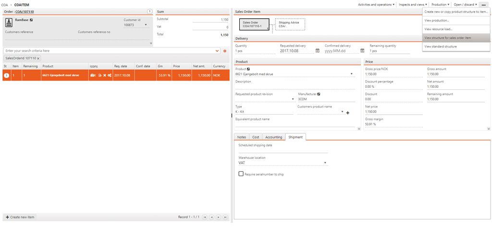Open the RamBase customer link icon

click(31, 20)
